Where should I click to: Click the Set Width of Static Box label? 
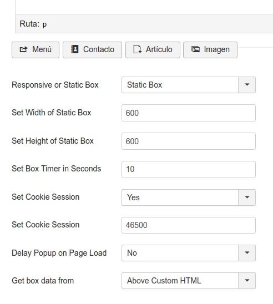point(52,113)
